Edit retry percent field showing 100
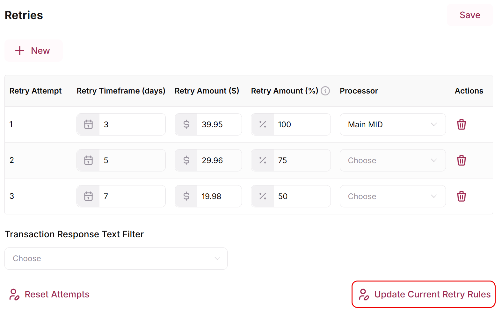 pos(302,124)
